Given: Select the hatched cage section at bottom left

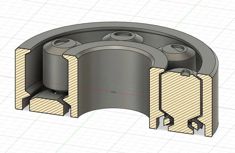Looking at the screenshot, I should click(47, 107).
